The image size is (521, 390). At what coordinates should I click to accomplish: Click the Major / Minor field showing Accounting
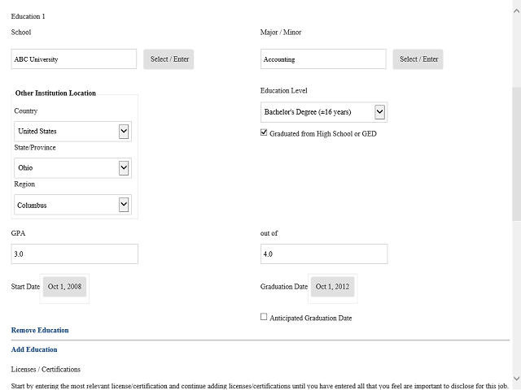323,59
